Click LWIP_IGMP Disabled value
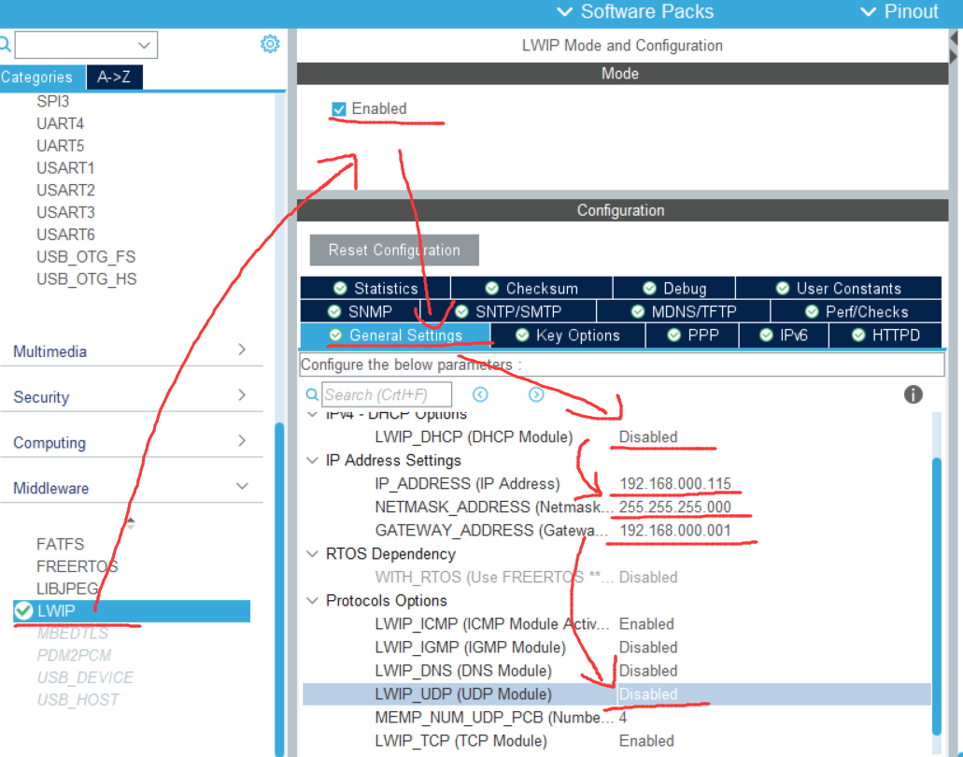 (x=648, y=647)
